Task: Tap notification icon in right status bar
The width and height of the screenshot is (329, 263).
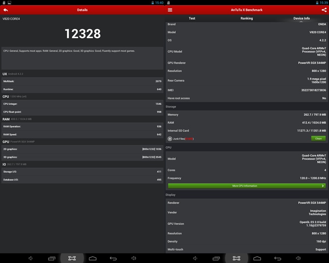Action: (168, 3)
